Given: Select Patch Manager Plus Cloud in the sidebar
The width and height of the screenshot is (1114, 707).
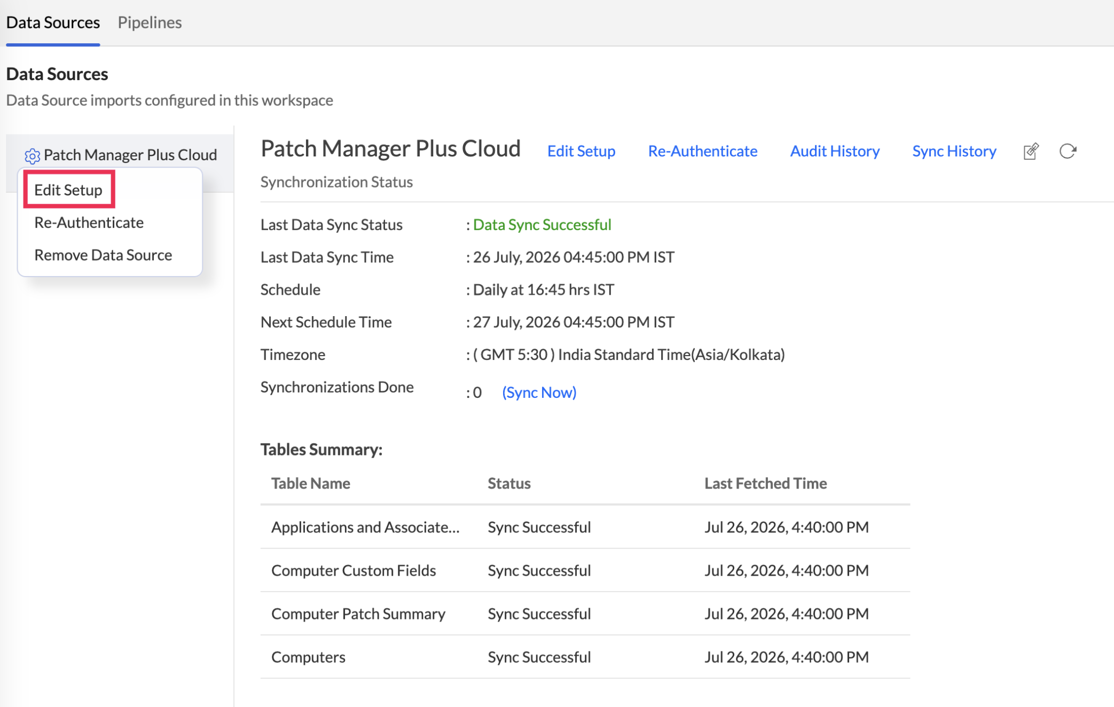Looking at the screenshot, I should [130, 155].
